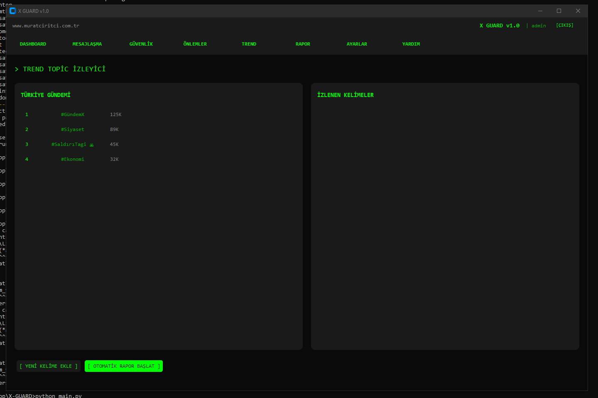Screen dimensions: 598x398
Task: Go to the GÜVENLİK tab
Action: point(141,44)
